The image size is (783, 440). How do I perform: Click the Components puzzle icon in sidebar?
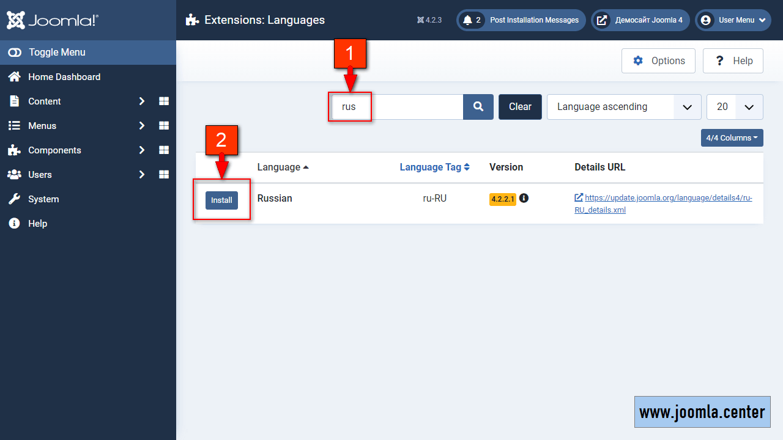point(14,150)
